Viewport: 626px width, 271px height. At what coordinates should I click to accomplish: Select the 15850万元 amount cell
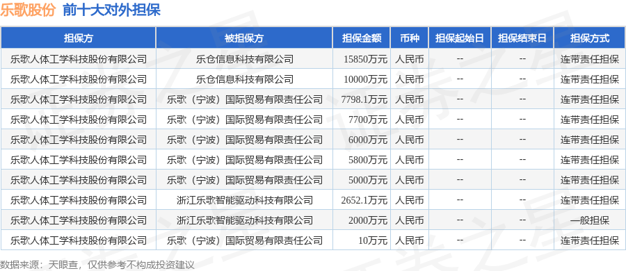365,60
